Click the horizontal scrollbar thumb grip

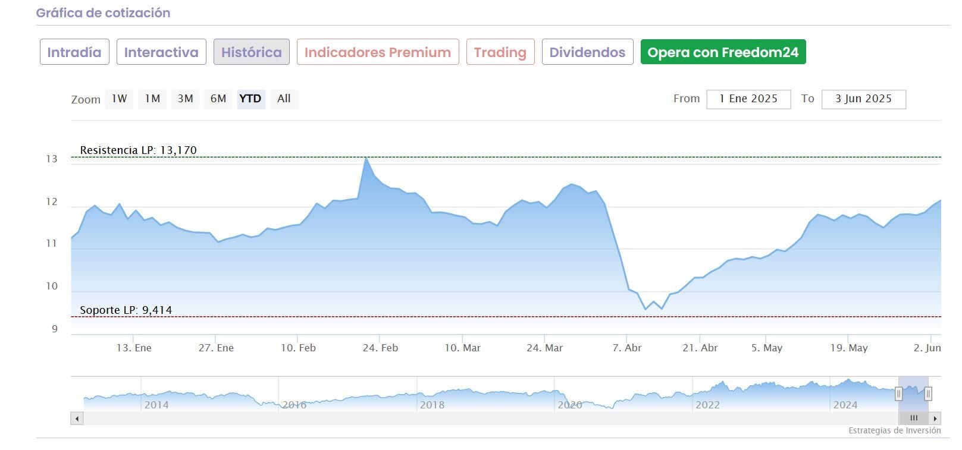tap(913, 418)
